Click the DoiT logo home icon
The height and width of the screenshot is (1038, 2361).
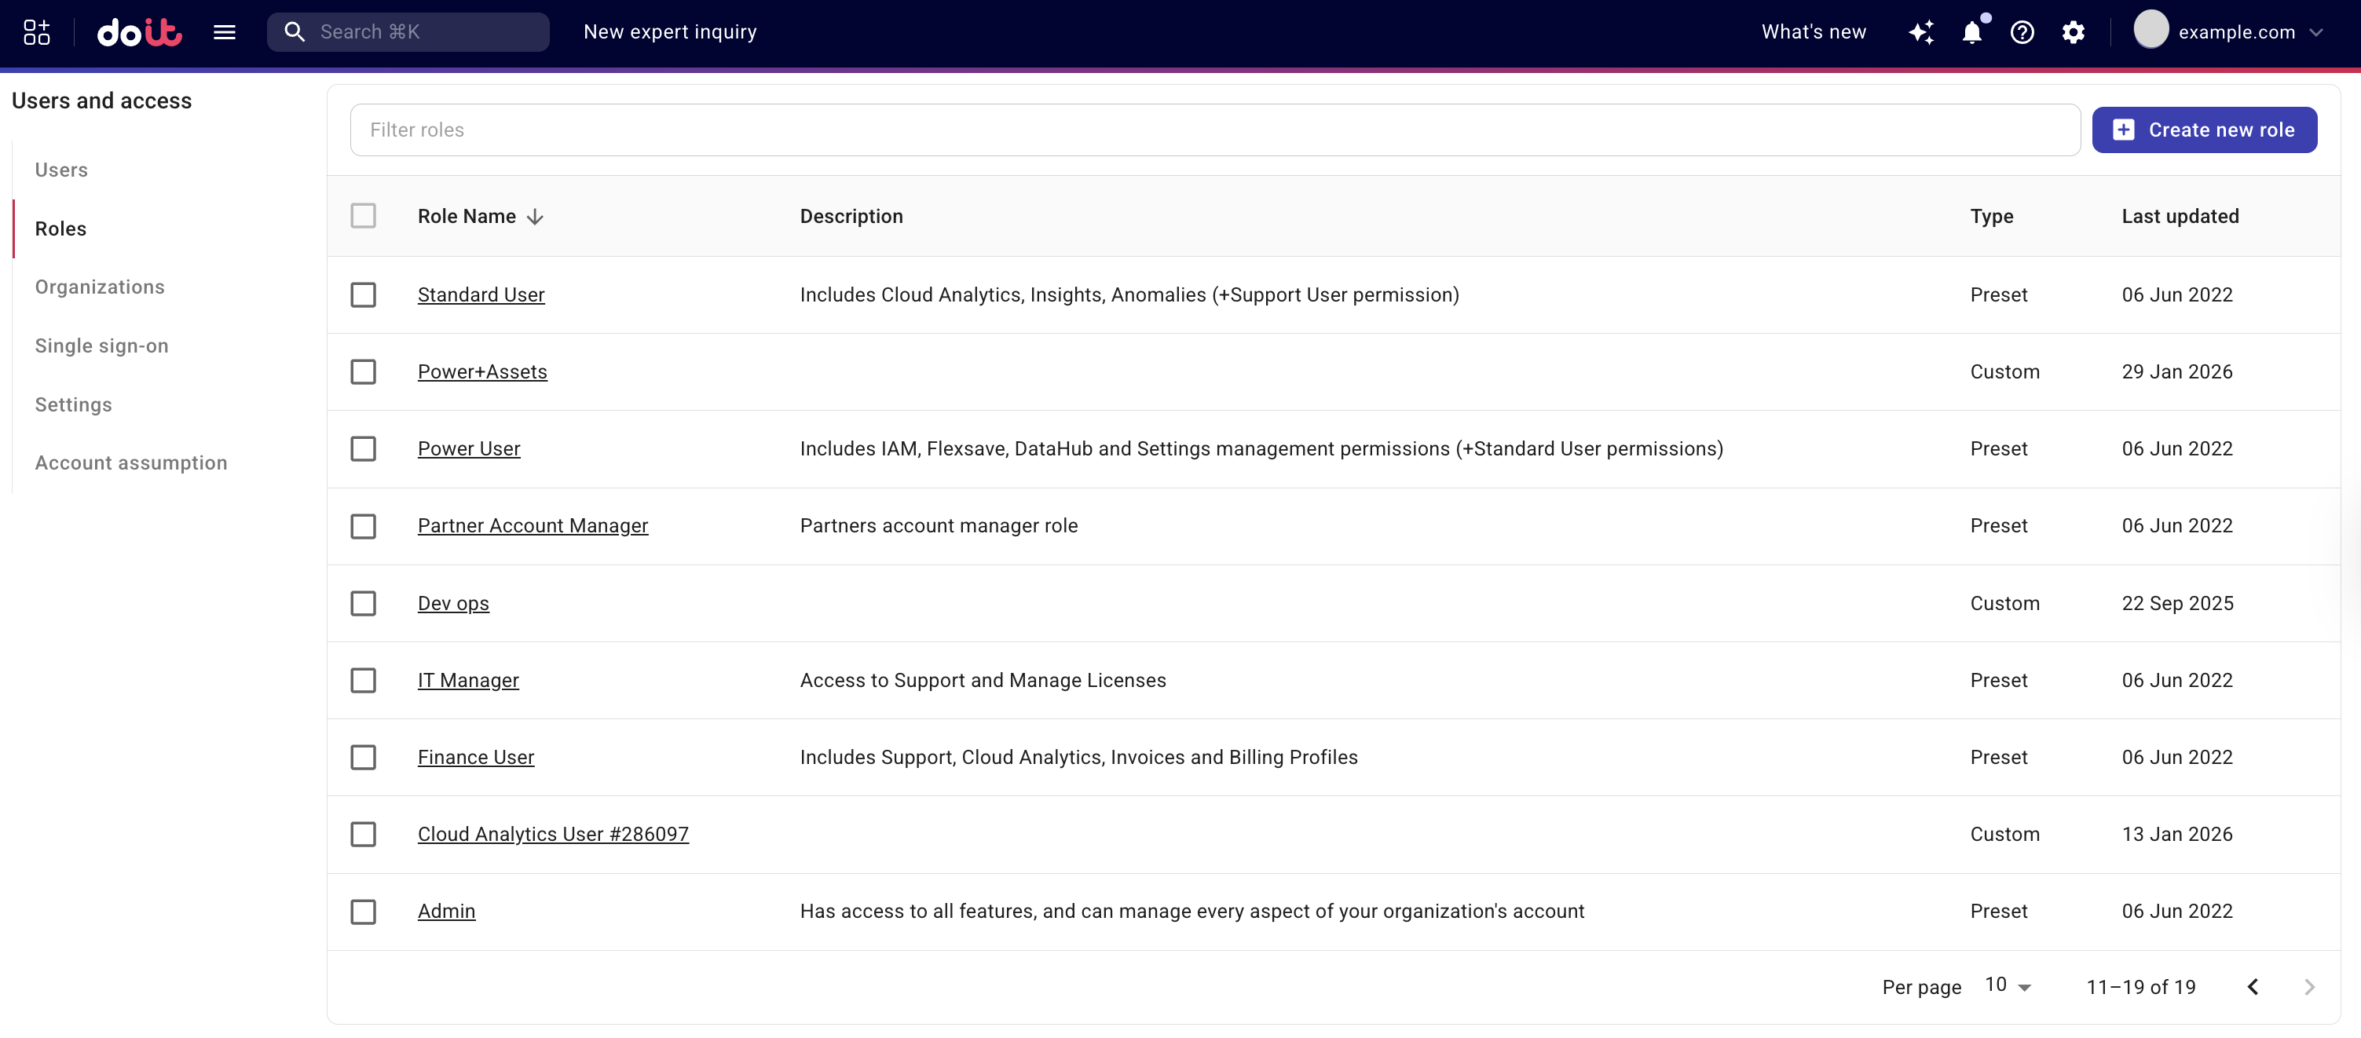tap(139, 32)
